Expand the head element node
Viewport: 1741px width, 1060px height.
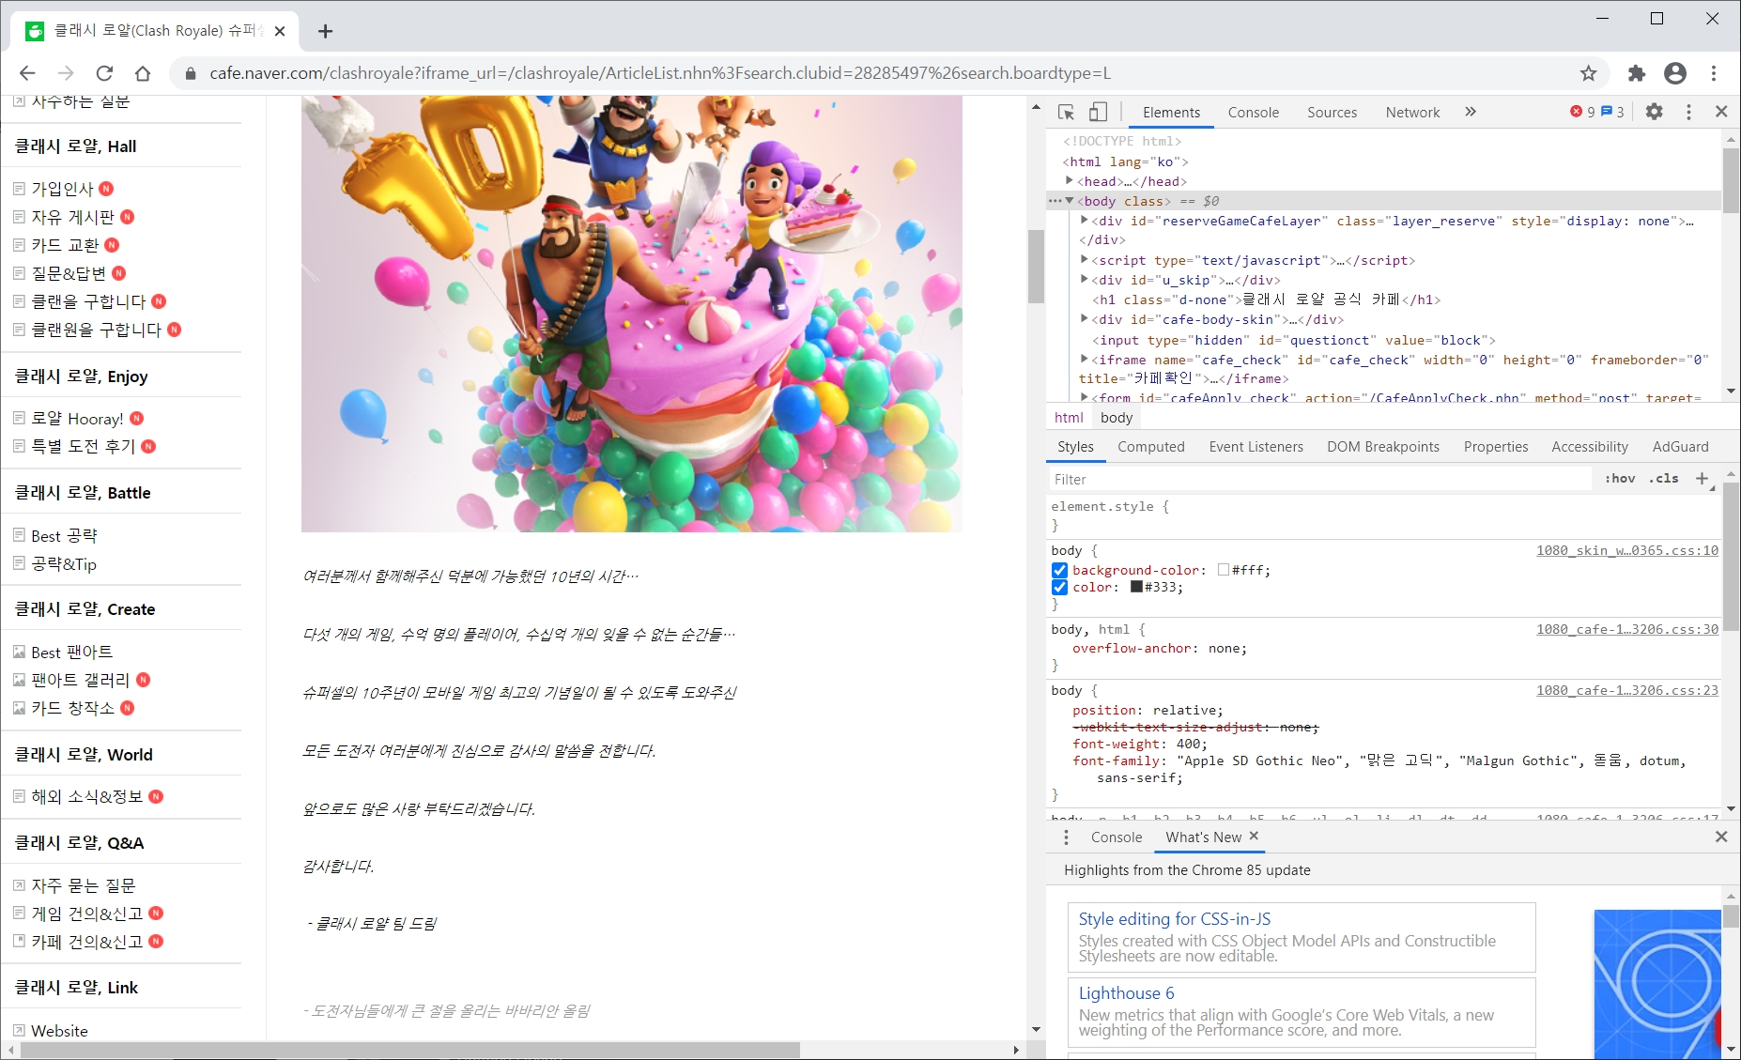(x=1069, y=180)
